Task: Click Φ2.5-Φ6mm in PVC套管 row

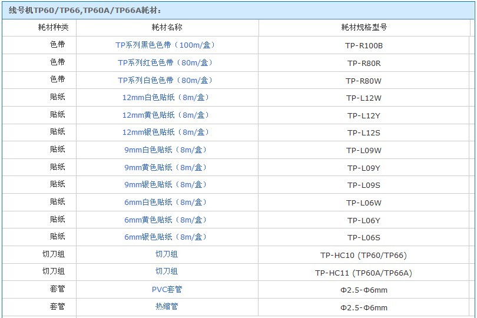Action: point(364,290)
